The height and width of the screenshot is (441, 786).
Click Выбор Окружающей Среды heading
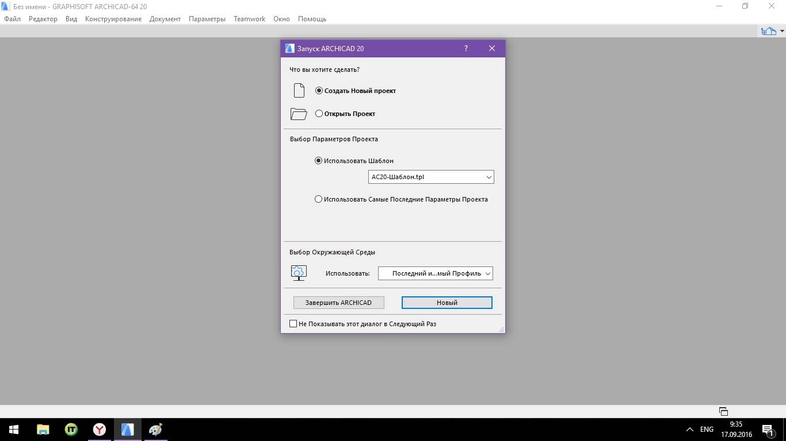(x=333, y=252)
